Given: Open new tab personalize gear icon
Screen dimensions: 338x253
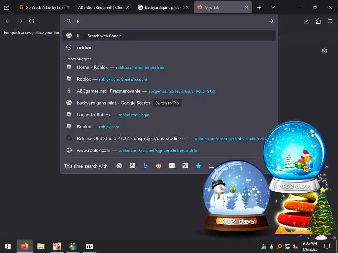Looking at the screenshot, I should click(324, 51).
